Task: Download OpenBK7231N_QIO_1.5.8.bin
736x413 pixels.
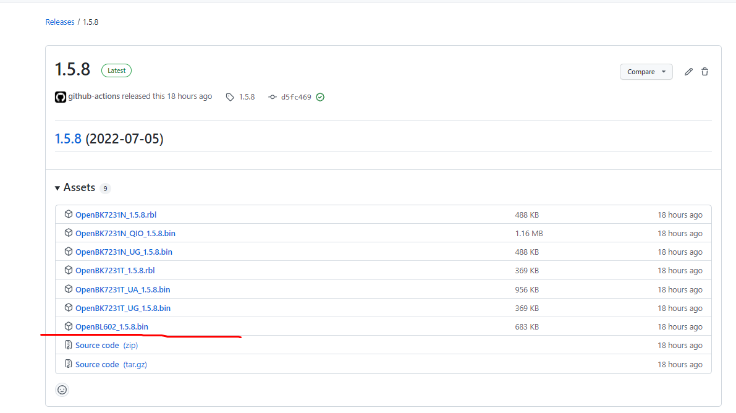Action: pyautogui.click(x=125, y=234)
